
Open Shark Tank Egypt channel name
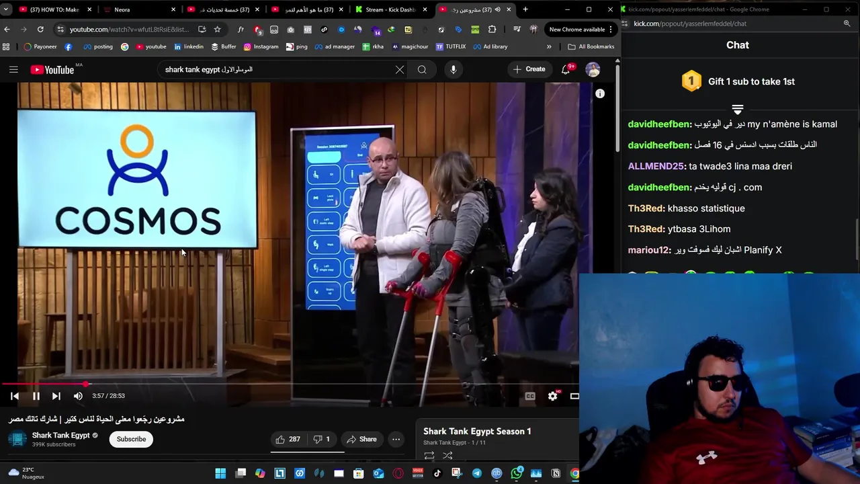(x=60, y=435)
